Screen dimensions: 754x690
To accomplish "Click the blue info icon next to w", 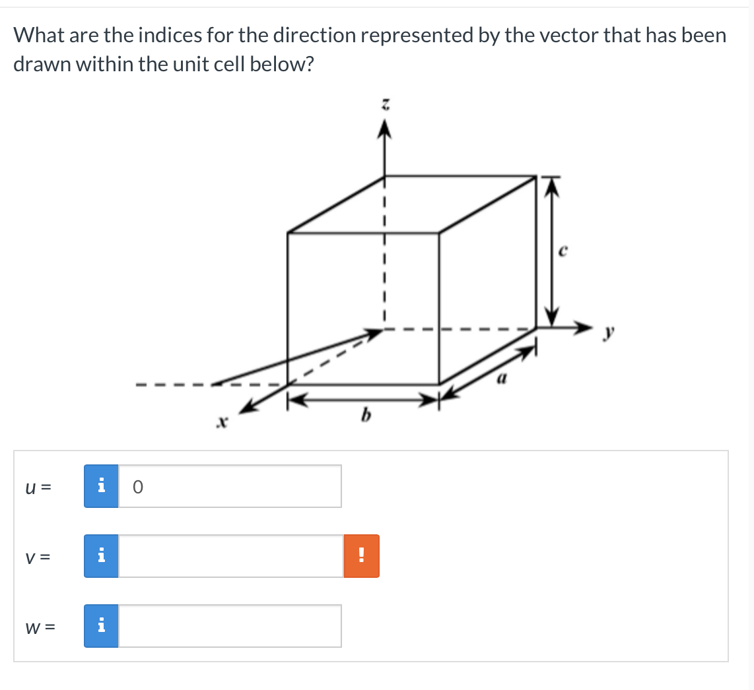I will point(101,626).
